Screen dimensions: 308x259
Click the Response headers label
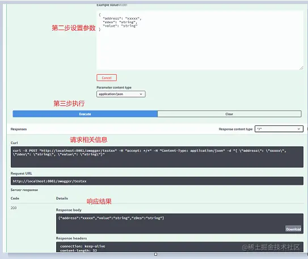tap(71, 239)
